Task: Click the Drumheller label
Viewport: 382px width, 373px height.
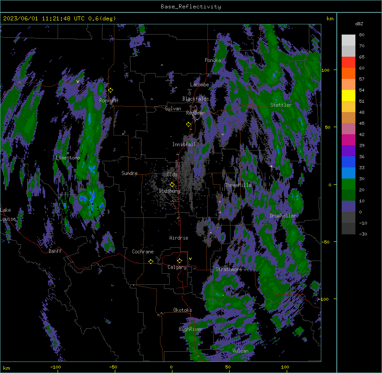Action: 283,216
